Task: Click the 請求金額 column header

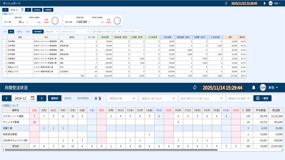Action: coord(105,37)
